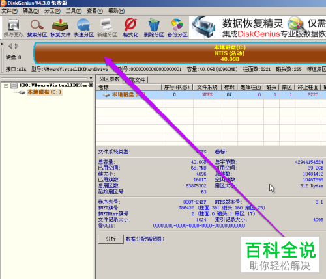Open the 帮助 menu
The height and width of the screenshot is (279, 326).
coord(116,11)
